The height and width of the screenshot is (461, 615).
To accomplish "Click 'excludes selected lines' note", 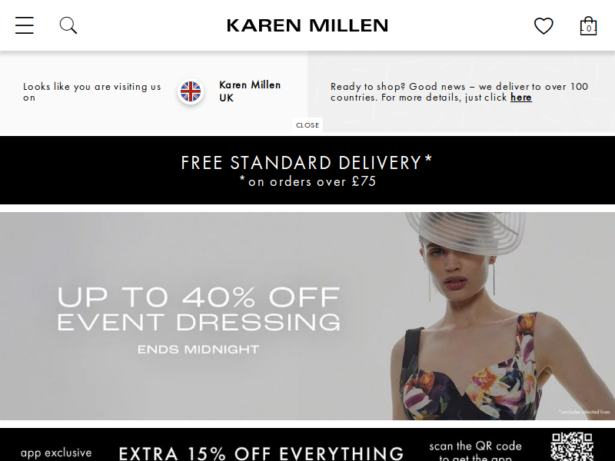I will coord(584,412).
